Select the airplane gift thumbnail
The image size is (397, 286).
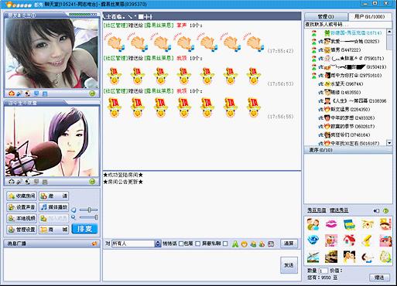point(313,257)
